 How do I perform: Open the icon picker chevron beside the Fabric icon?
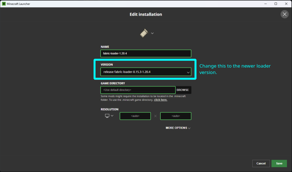(152, 33)
